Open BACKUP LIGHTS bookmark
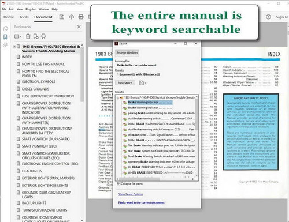This screenshot has height=222, width=289. click(x=34, y=203)
